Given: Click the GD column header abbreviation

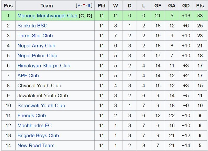Looking at the screenshot, I should tap(186, 6).
